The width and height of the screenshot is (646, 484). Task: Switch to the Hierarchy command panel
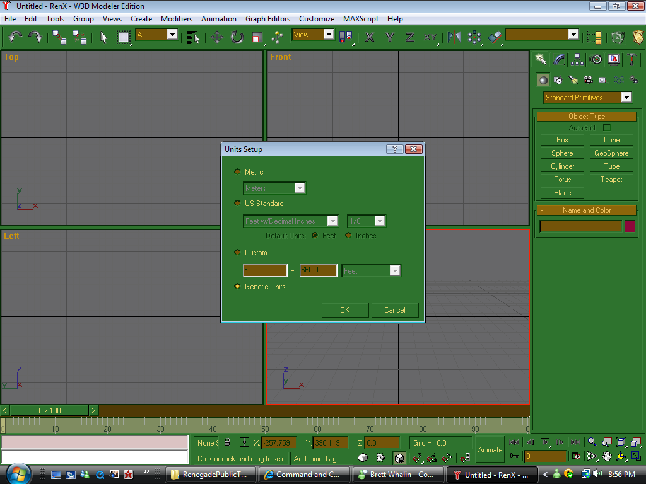point(577,59)
